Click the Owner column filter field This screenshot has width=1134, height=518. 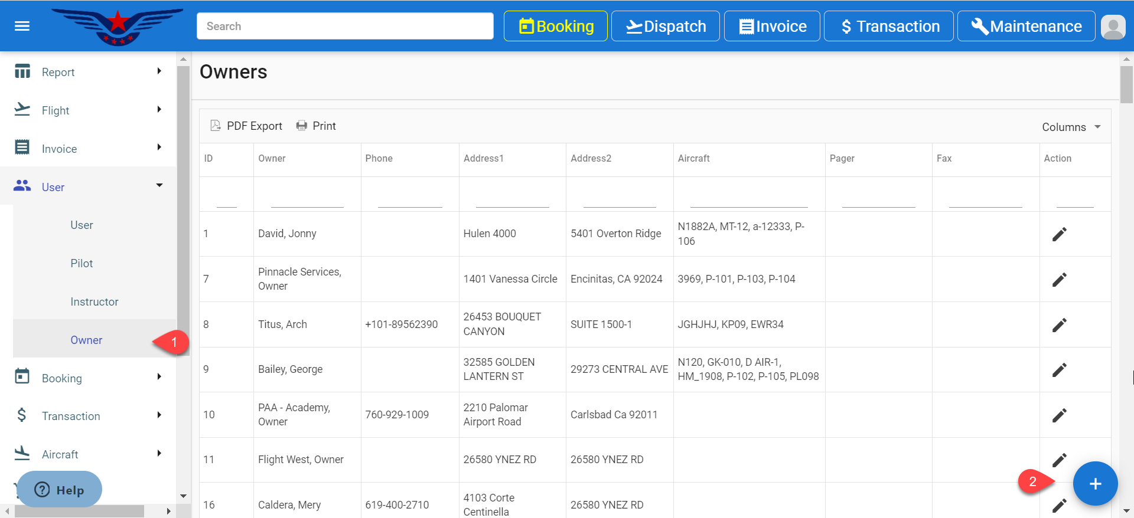click(307, 198)
